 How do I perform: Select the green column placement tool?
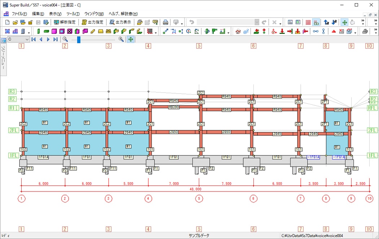point(38,32)
